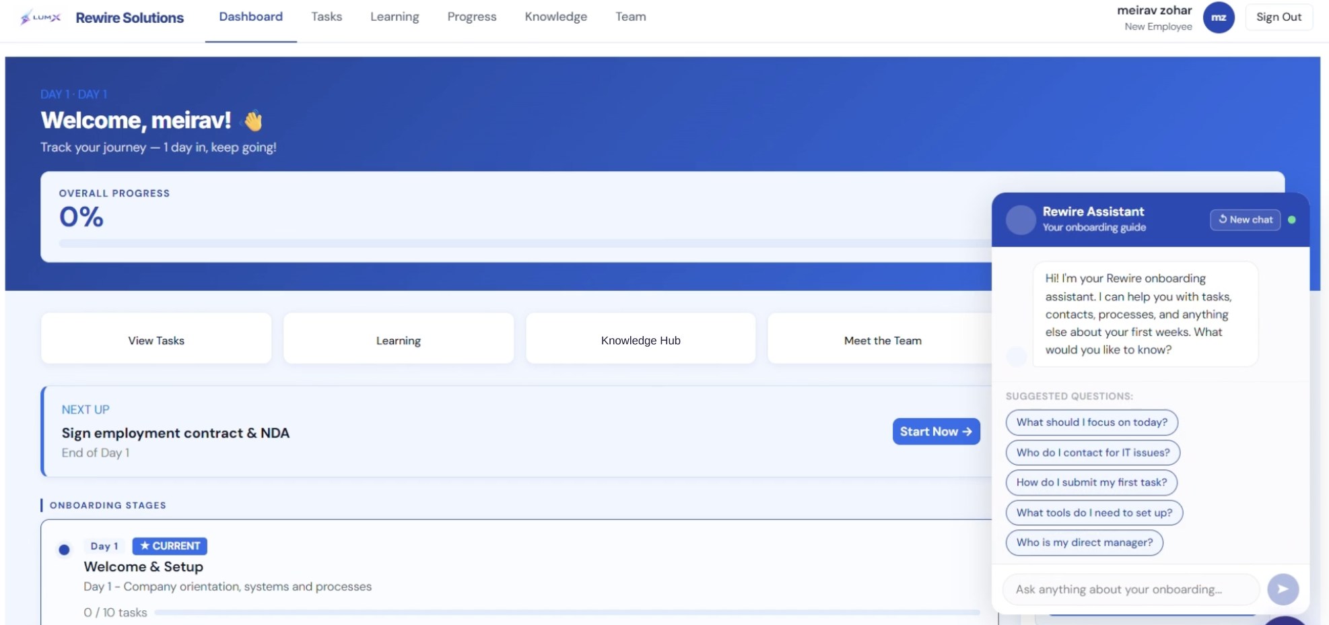This screenshot has width=1329, height=625.
Task: Open the Knowledge Hub card
Action: [x=641, y=339]
